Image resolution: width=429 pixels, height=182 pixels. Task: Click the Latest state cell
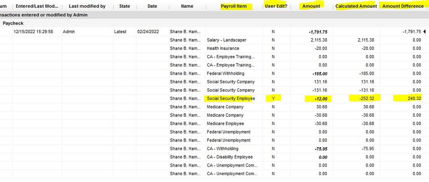[x=120, y=32]
